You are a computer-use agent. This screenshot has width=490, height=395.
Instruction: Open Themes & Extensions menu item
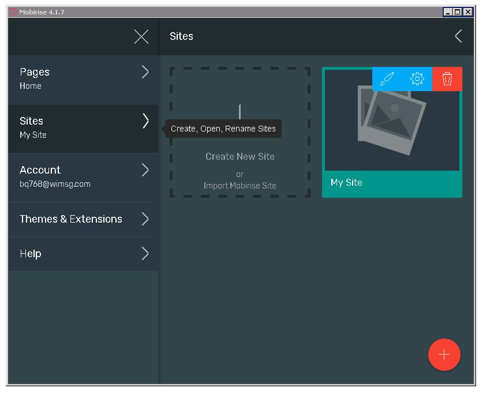point(83,219)
